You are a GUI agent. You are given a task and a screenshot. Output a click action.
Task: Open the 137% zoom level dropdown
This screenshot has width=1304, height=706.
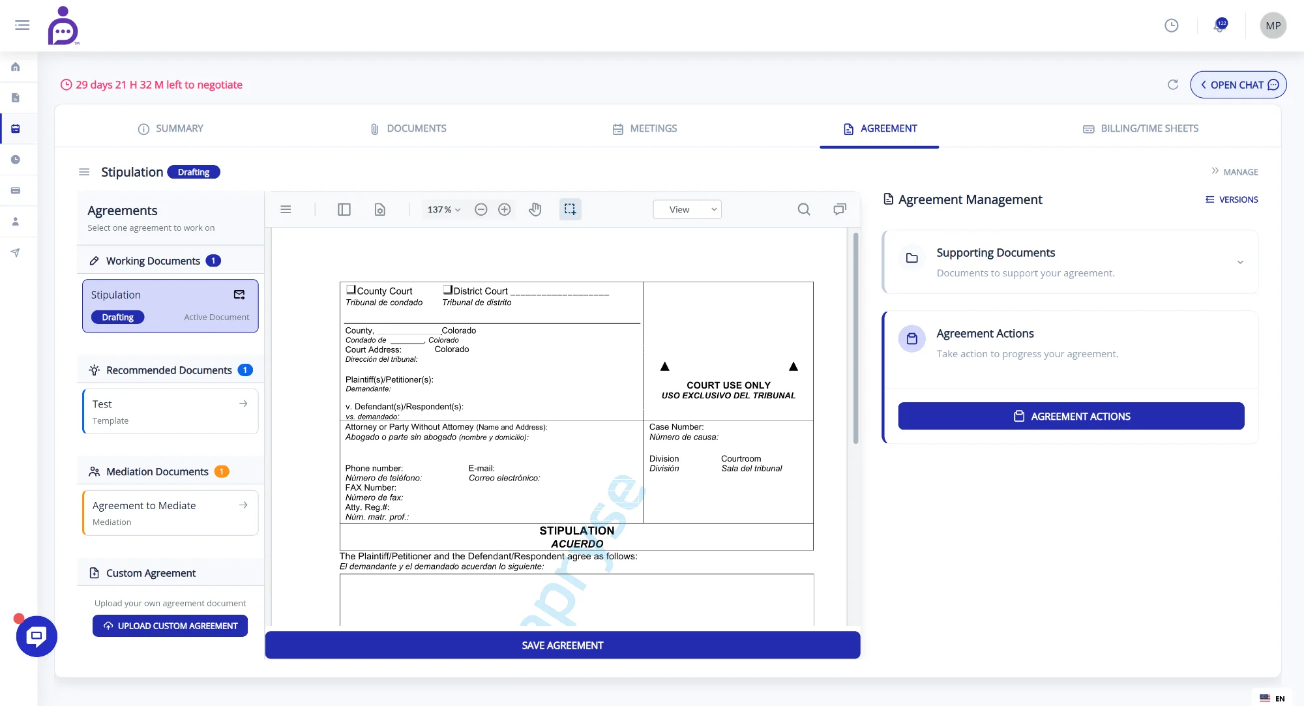click(x=443, y=209)
